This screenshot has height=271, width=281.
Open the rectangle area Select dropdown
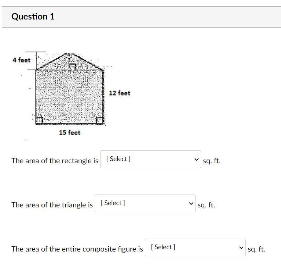(x=150, y=159)
